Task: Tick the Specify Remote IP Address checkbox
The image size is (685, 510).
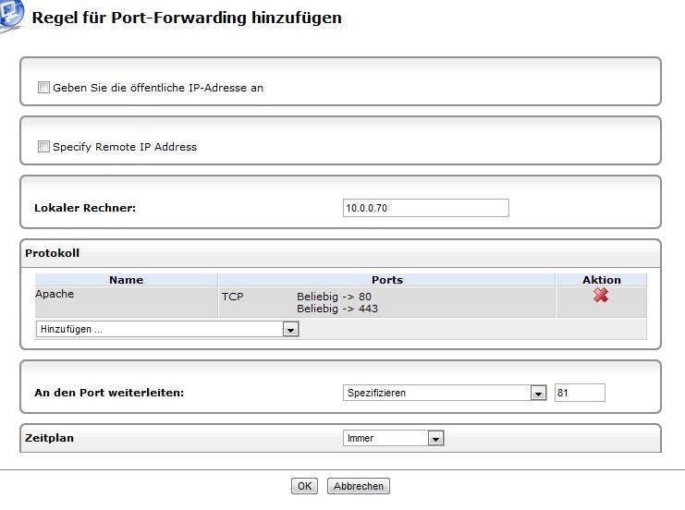Action: coord(43,146)
